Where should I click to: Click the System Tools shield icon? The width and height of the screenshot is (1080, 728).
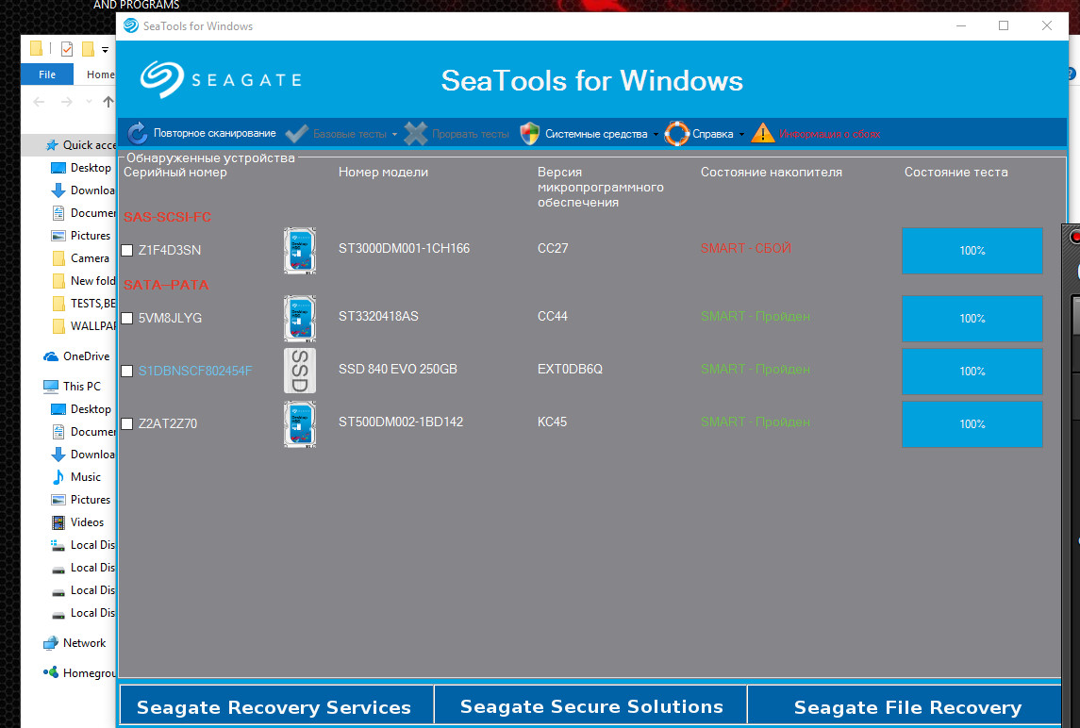[529, 134]
